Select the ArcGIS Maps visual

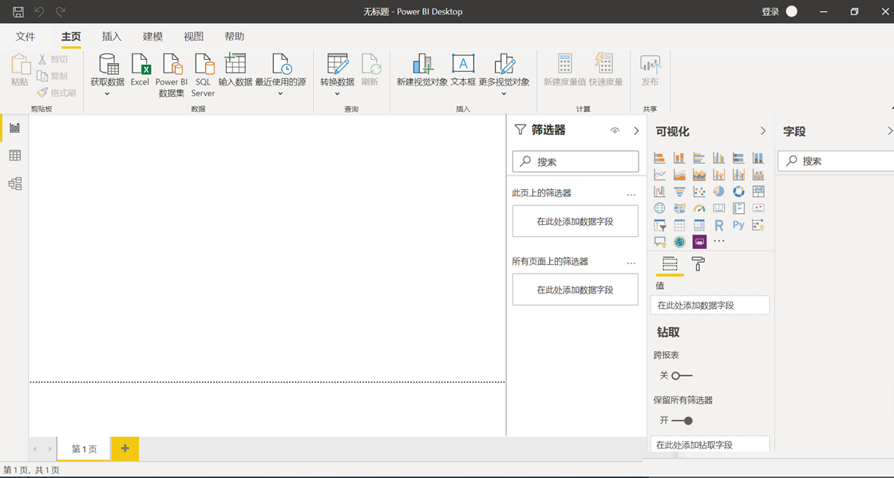(x=679, y=242)
